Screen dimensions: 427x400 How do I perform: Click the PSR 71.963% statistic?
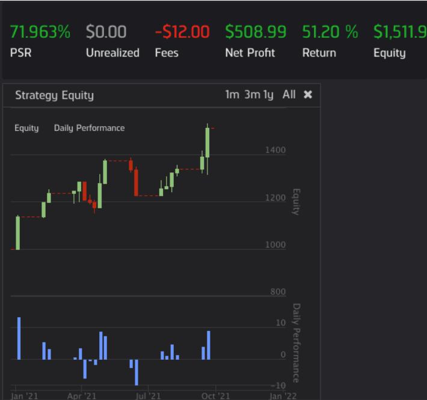[x=40, y=32]
